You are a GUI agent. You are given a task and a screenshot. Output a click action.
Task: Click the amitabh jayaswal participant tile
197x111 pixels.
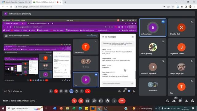pyautogui.click(x=153, y=67)
